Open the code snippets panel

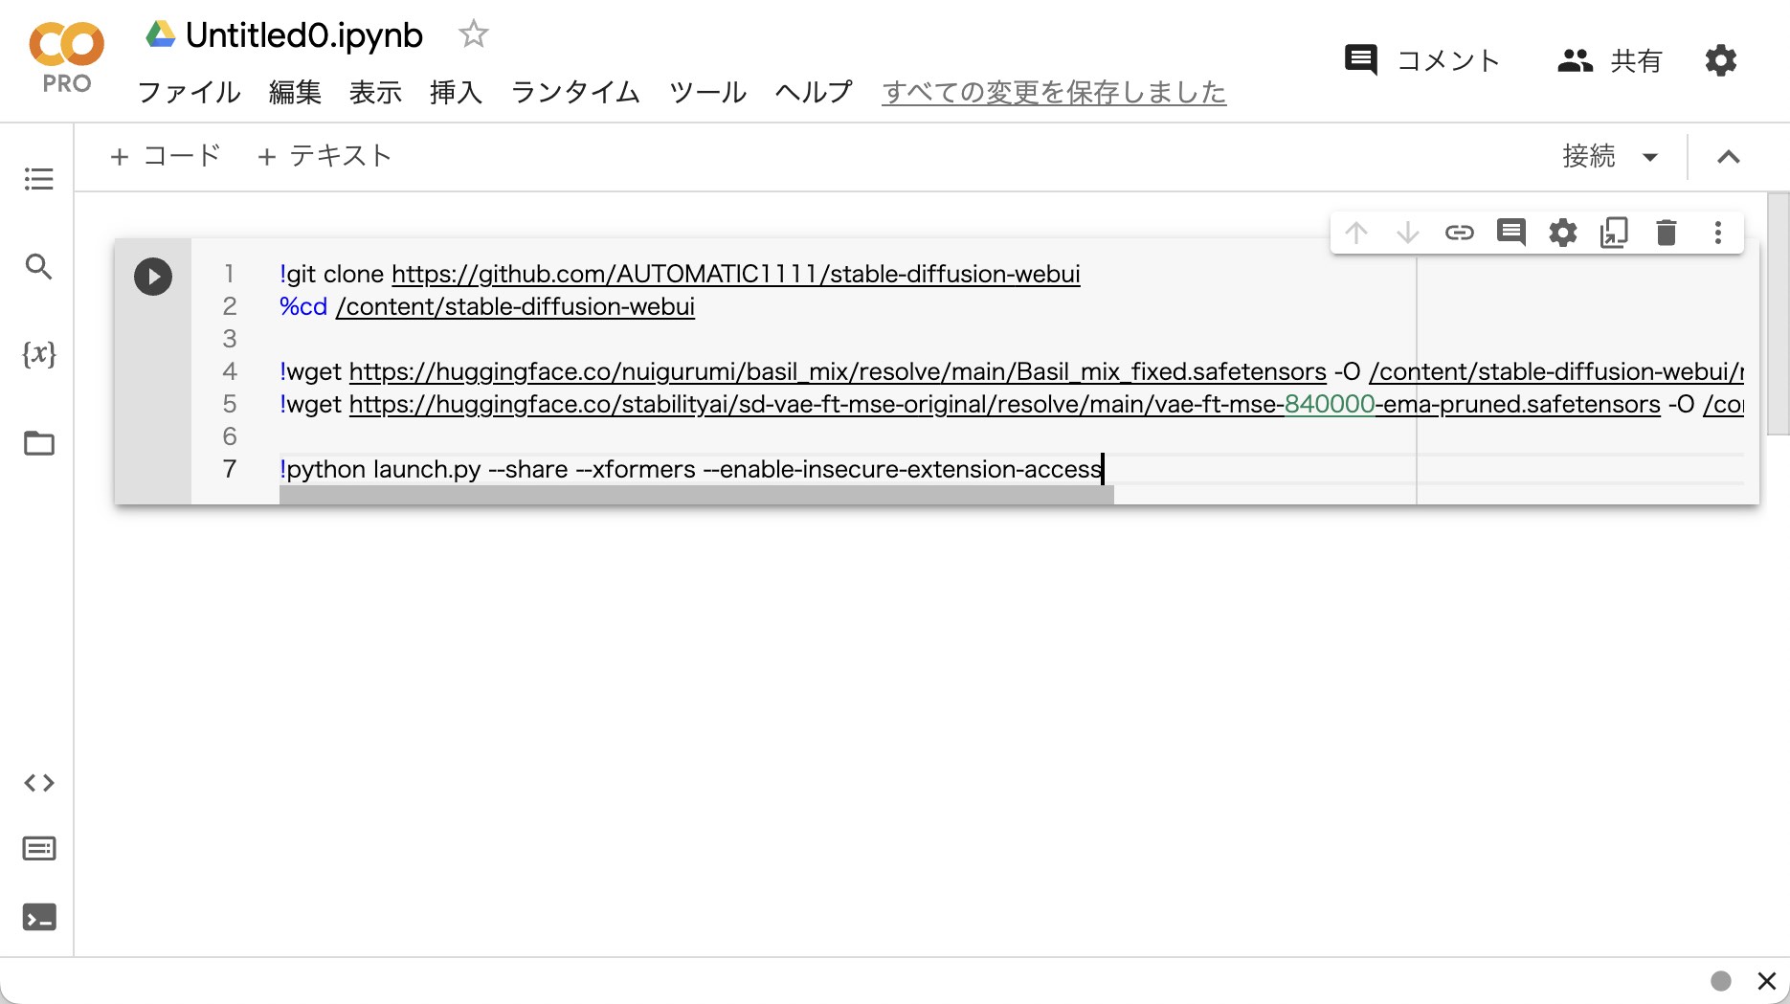pos(38,782)
